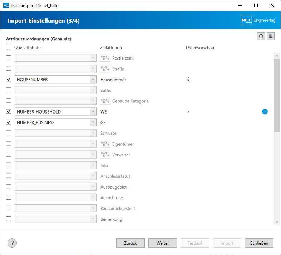Enable the Verwalter row checkbox
281x255 pixels.
[9, 154]
